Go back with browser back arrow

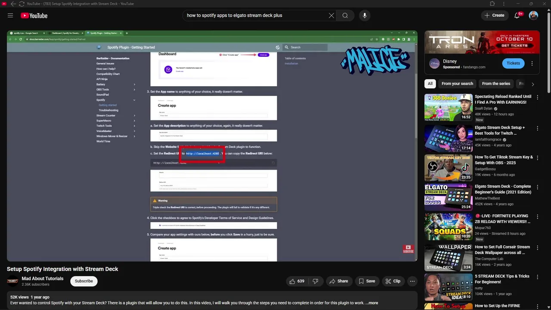(x=13, y=4)
